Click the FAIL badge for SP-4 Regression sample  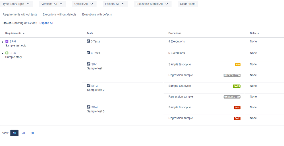tap(237, 118)
